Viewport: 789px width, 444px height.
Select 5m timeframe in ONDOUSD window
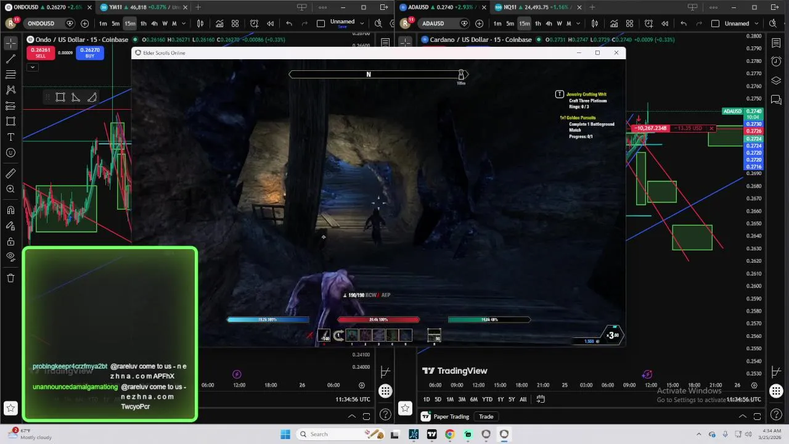[x=115, y=23]
